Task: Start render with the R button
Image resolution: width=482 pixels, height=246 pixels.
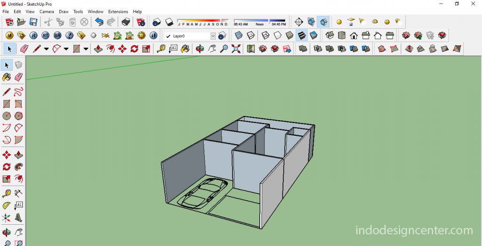Action: coord(33,35)
